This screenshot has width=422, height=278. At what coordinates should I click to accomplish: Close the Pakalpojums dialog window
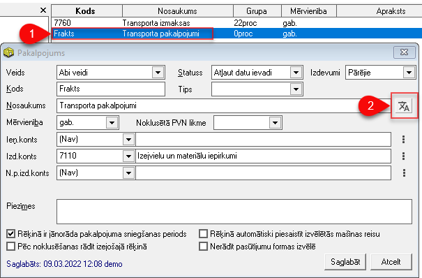(405, 52)
